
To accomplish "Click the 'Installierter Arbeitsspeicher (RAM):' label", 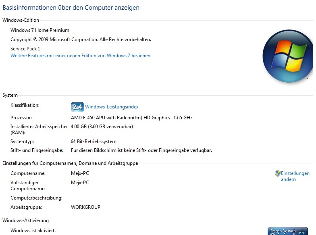I will (39, 130).
